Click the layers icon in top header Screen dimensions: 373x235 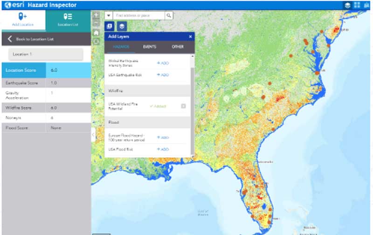(x=347, y=5)
